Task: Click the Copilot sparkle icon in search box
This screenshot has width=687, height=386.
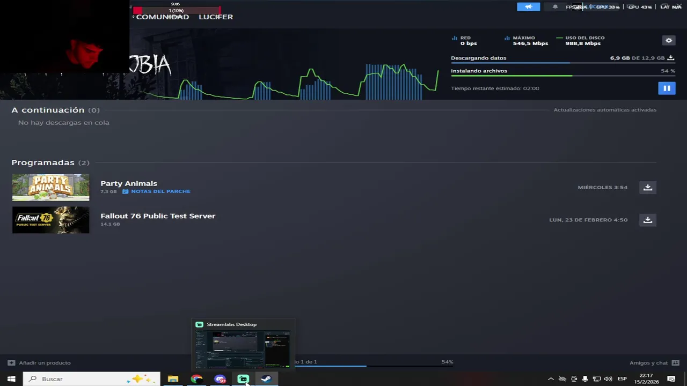Action: (x=141, y=379)
